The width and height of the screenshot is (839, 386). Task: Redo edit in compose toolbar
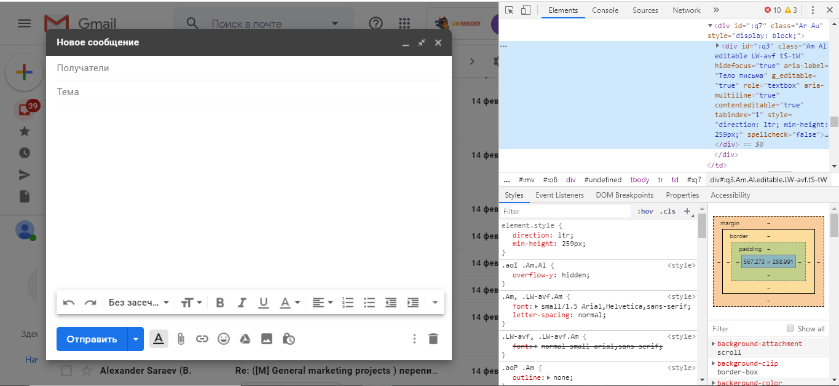click(x=90, y=303)
